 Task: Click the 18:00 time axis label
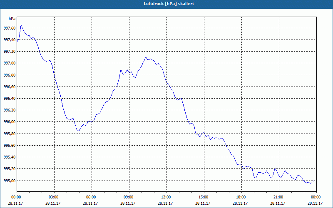(x=240, y=197)
